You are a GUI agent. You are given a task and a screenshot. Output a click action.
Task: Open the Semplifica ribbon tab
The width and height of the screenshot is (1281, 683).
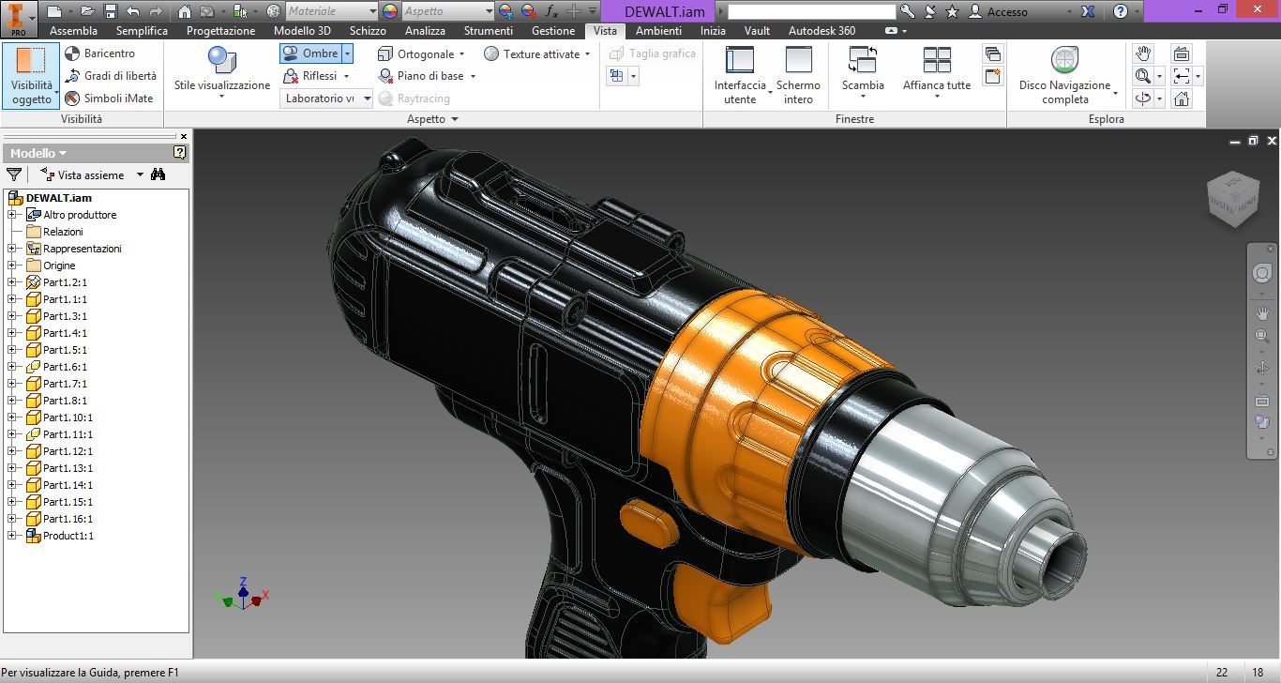point(142,31)
